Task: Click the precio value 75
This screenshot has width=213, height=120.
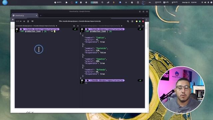Action: pyautogui.click(x=97, y=40)
